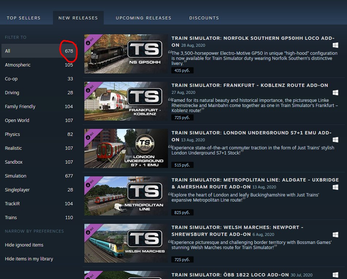Click Windows icon on London Underground S7+1 row
The image size is (347, 279).
pyautogui.click(x=335, y=139)
